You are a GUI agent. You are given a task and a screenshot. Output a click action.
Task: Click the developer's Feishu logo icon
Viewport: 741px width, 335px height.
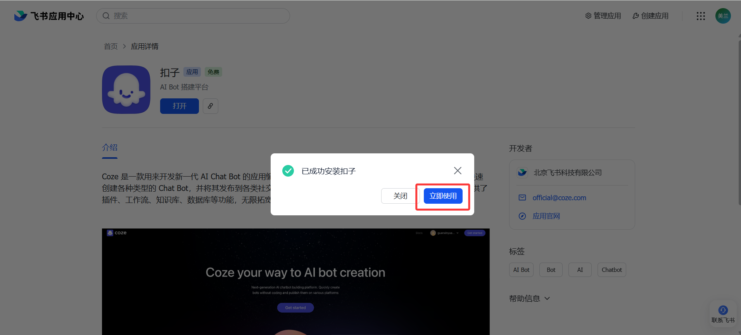pyautogui.click(x=522, y=172)
